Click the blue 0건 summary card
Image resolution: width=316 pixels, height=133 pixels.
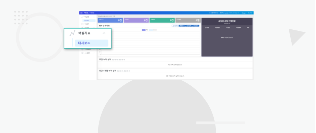pos(110,20)
